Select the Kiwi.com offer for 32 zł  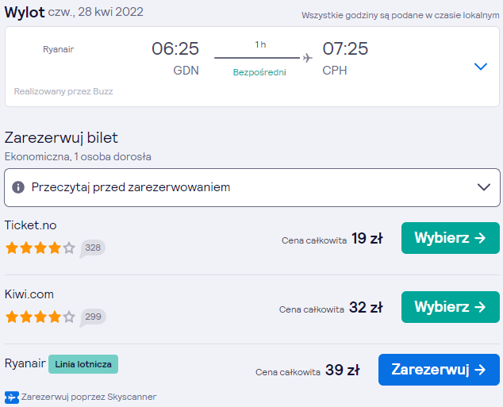pos(451,307)
